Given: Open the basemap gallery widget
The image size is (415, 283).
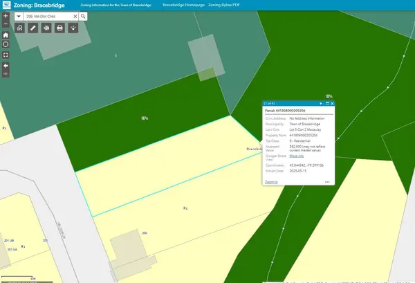Looking at the screenshot, I should pyautogui.click(x=46, y=28).
